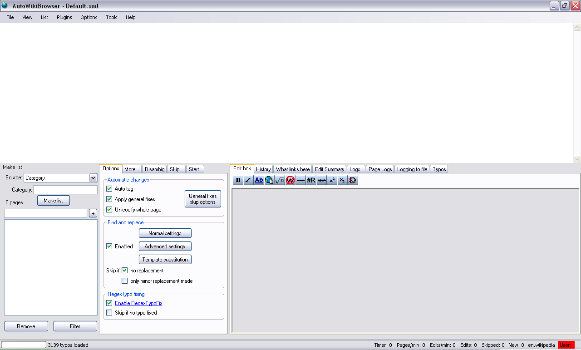Open General fixes skip options

203,199
